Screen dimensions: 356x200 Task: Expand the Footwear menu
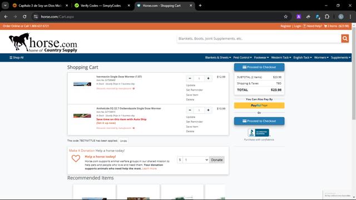[x=261, y=58]
